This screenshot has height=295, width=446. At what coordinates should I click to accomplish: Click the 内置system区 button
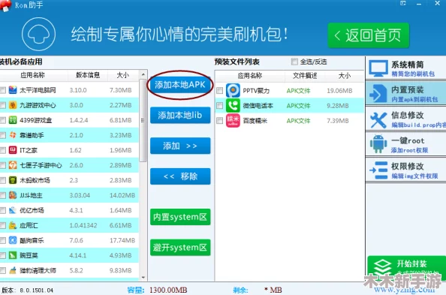click(180, 217)
